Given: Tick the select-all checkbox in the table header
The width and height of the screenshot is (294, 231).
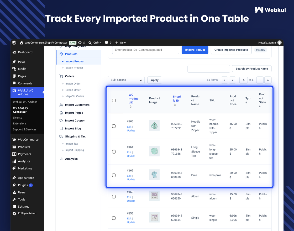Looking at the screenshot, I should click(114, 101).
